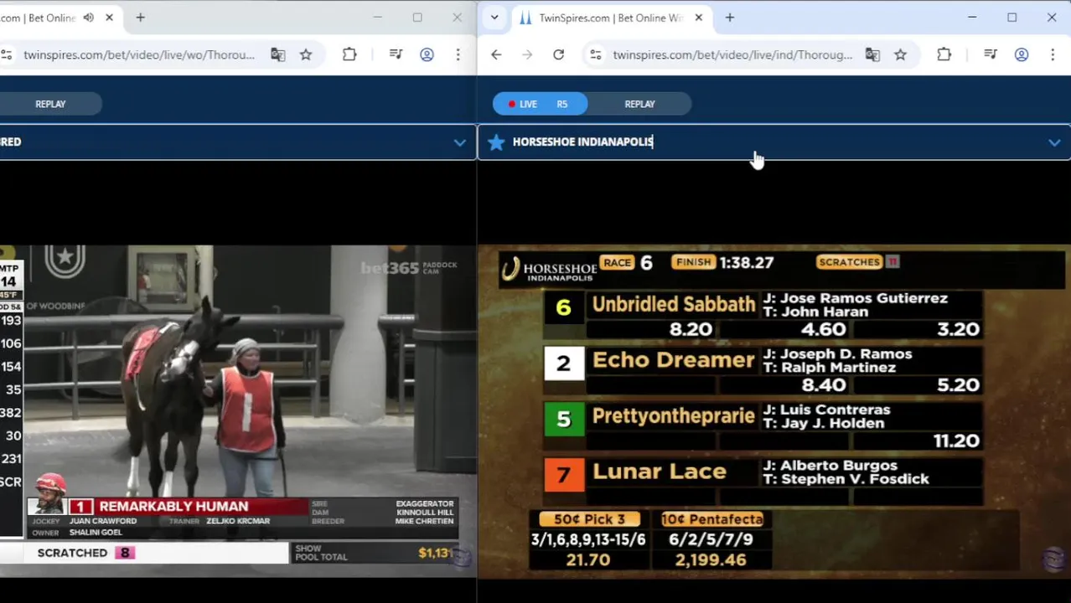
Task: Open profile menu in right window
Action: [1022, 55]
